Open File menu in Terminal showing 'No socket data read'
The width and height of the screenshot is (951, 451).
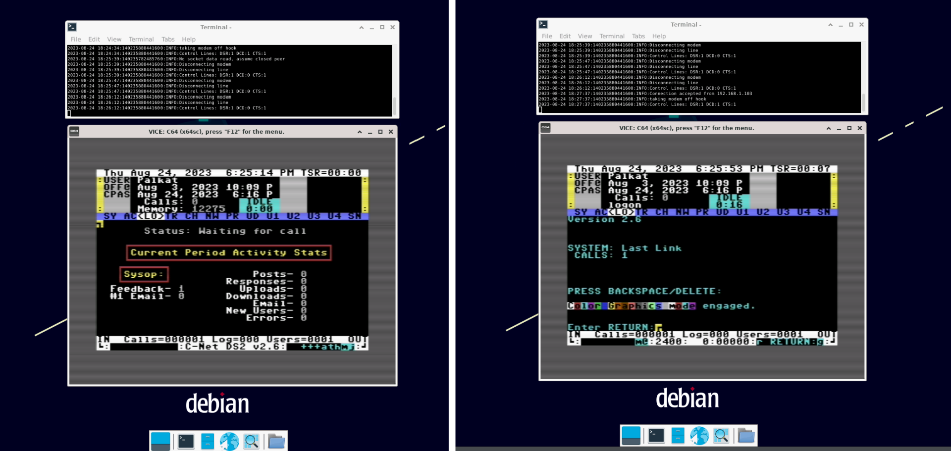coord(76,39)
